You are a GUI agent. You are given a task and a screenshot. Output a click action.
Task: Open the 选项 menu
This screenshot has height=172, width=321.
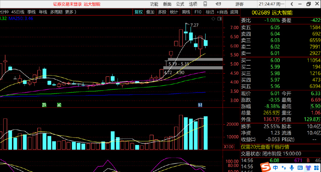point(193,4)
